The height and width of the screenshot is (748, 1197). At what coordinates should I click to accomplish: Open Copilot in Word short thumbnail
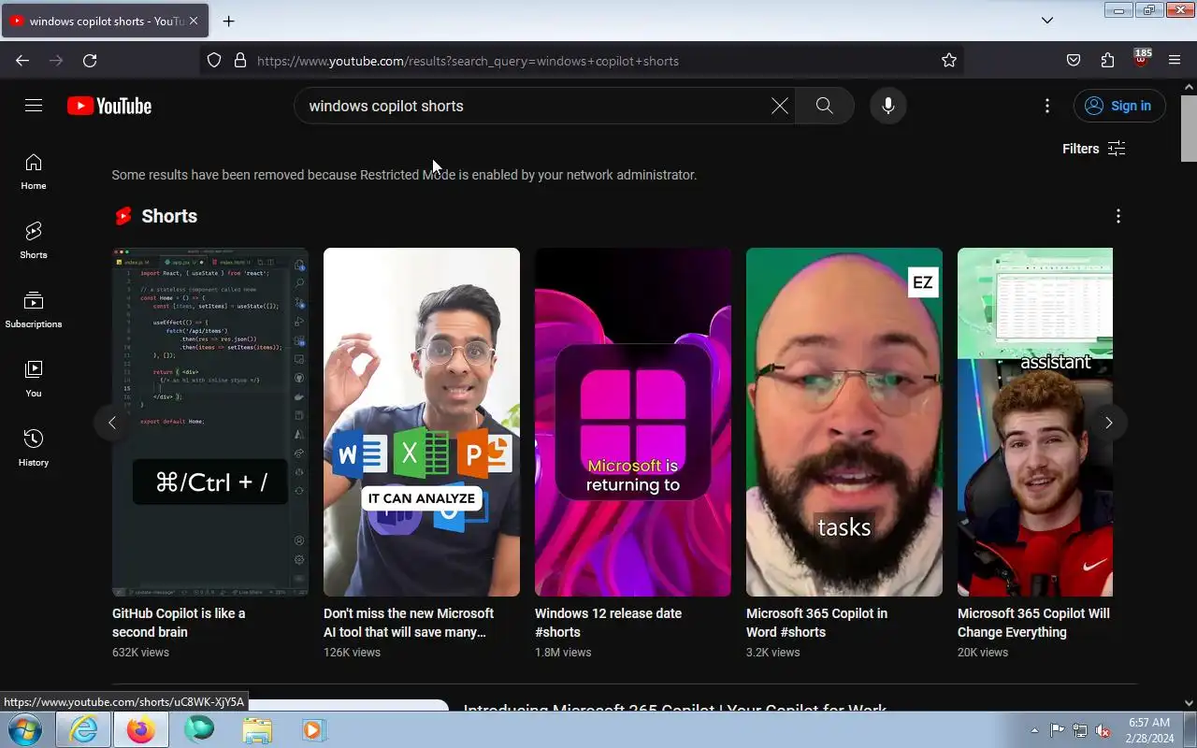tap(844, 422)
